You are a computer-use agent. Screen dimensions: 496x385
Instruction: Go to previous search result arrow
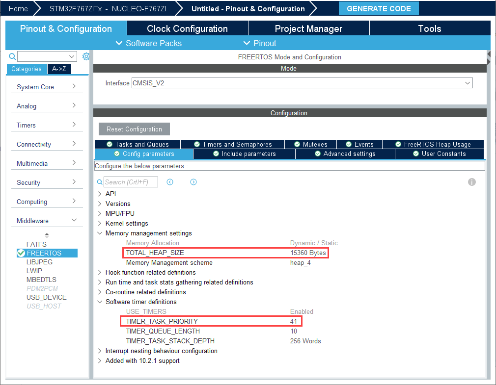(x=170, y=182)
